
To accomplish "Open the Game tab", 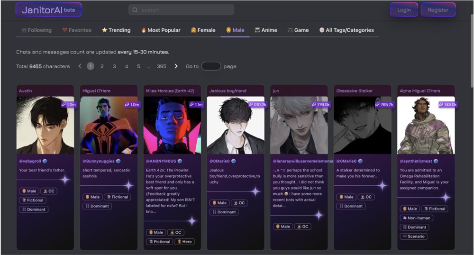I will pos(298,30).
